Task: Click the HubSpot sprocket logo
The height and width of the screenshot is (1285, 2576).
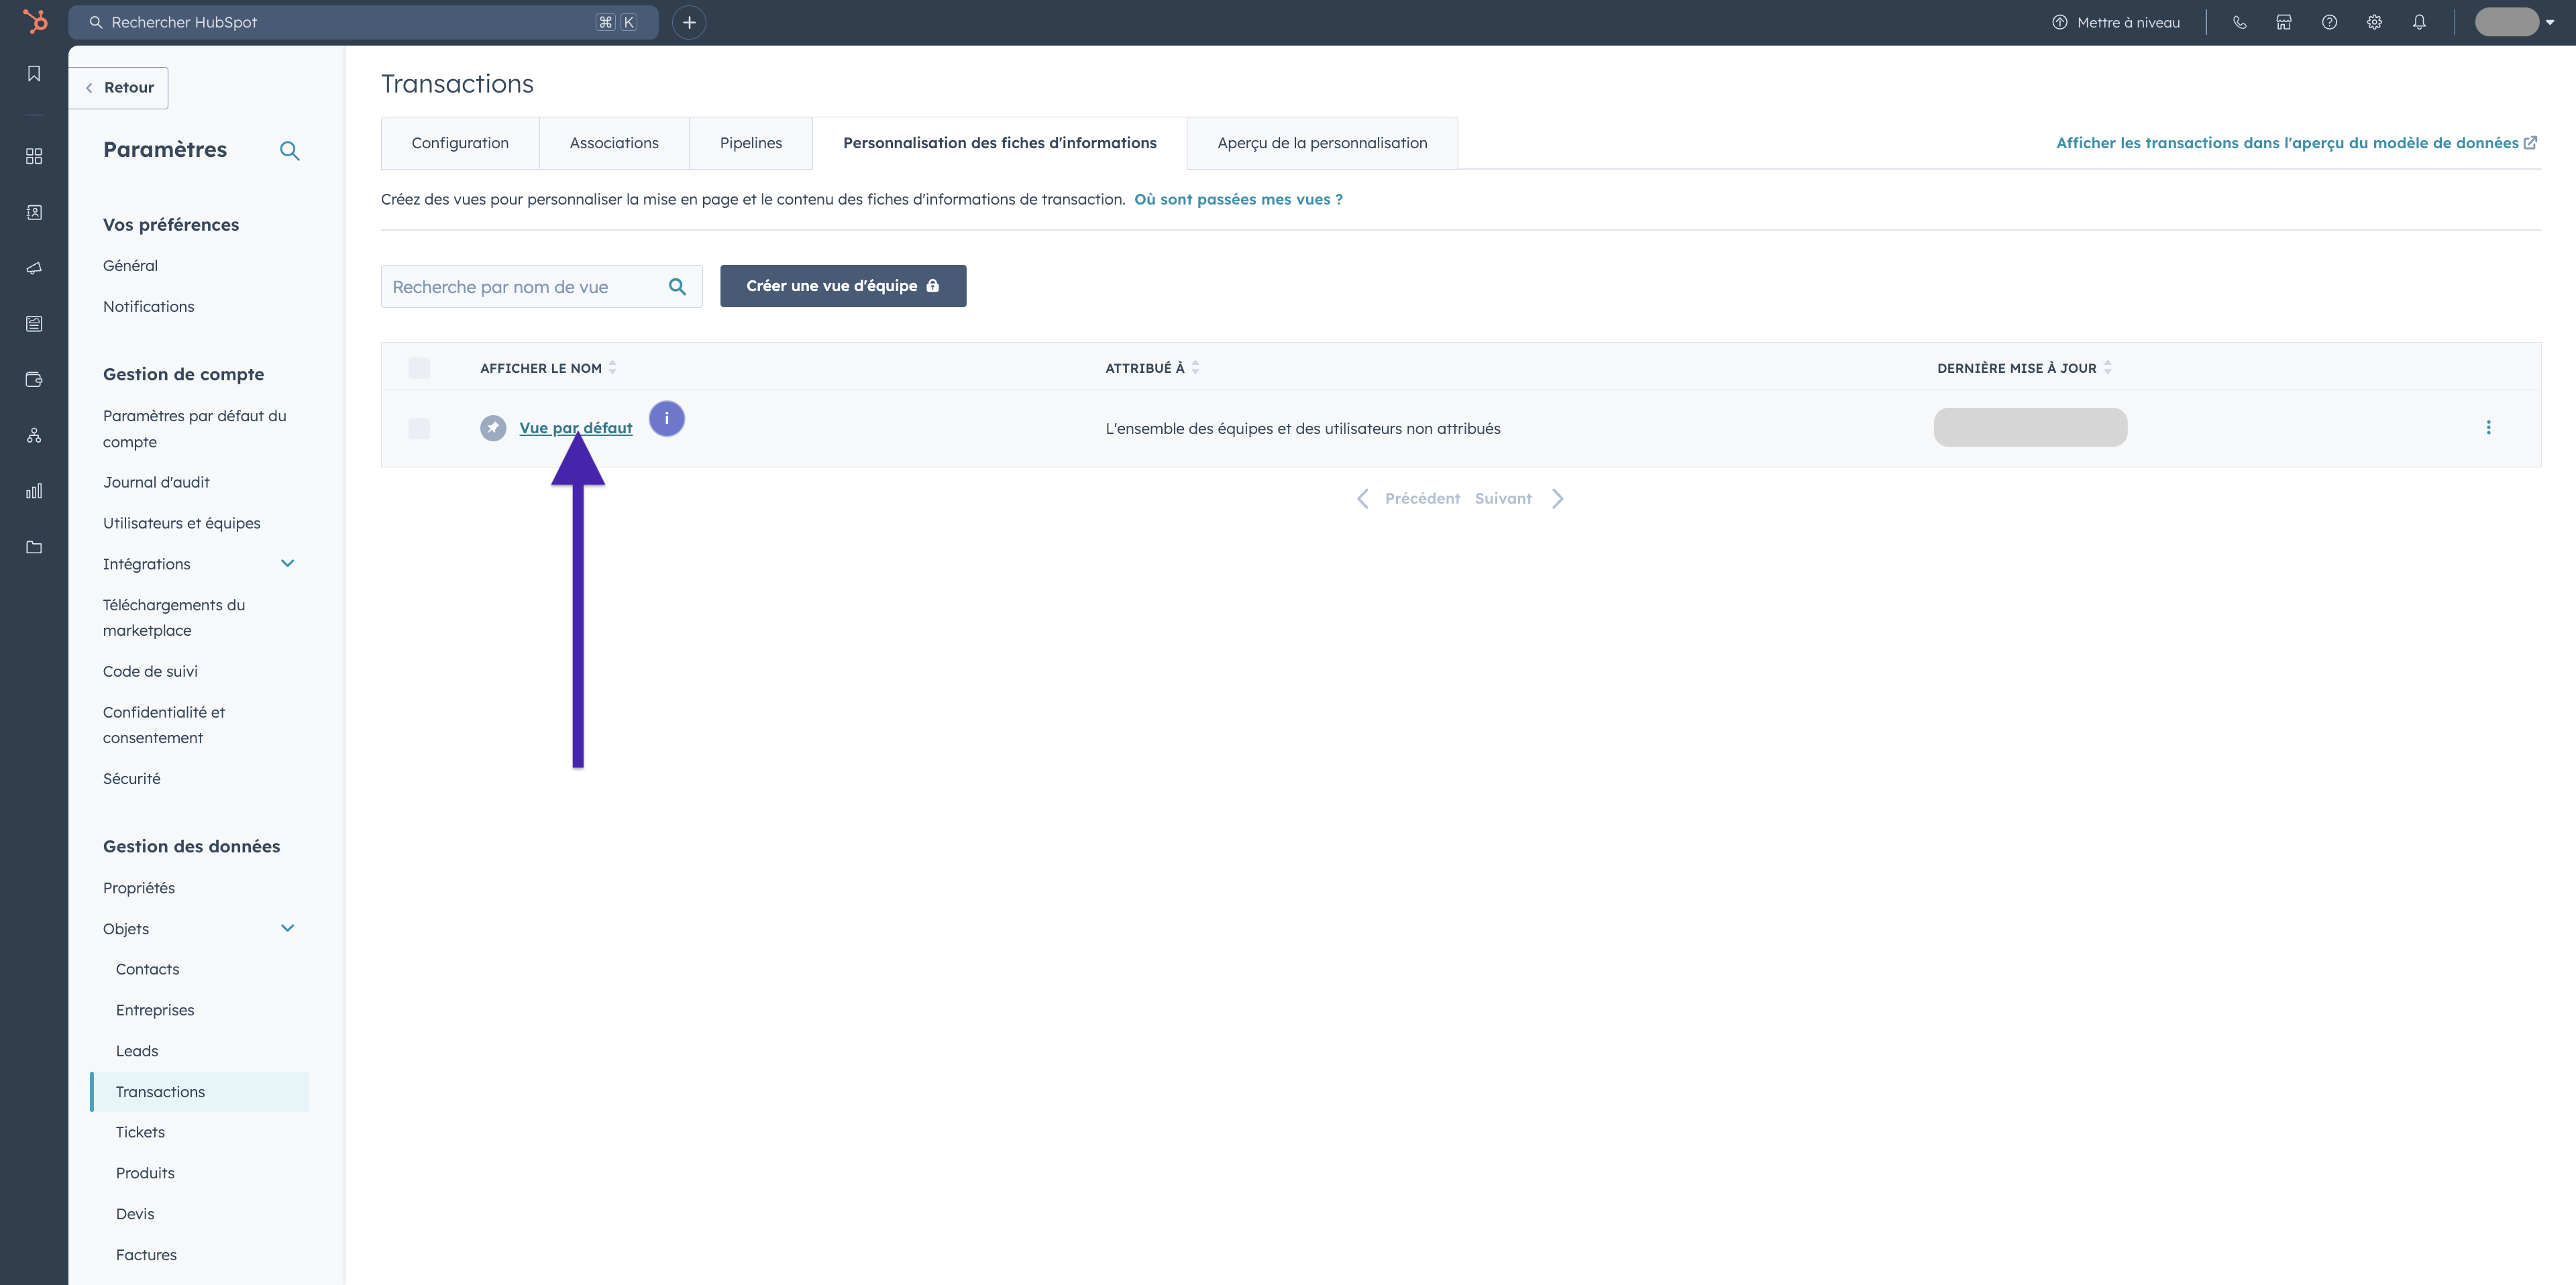Action: pos(35,21)
